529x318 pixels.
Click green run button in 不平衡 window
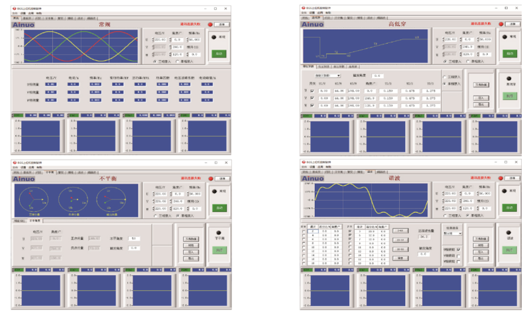219,250
